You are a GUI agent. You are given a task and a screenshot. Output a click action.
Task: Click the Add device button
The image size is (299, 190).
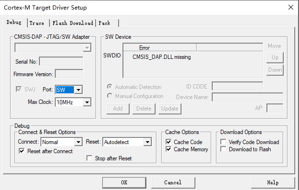click(x=118, y=109)
